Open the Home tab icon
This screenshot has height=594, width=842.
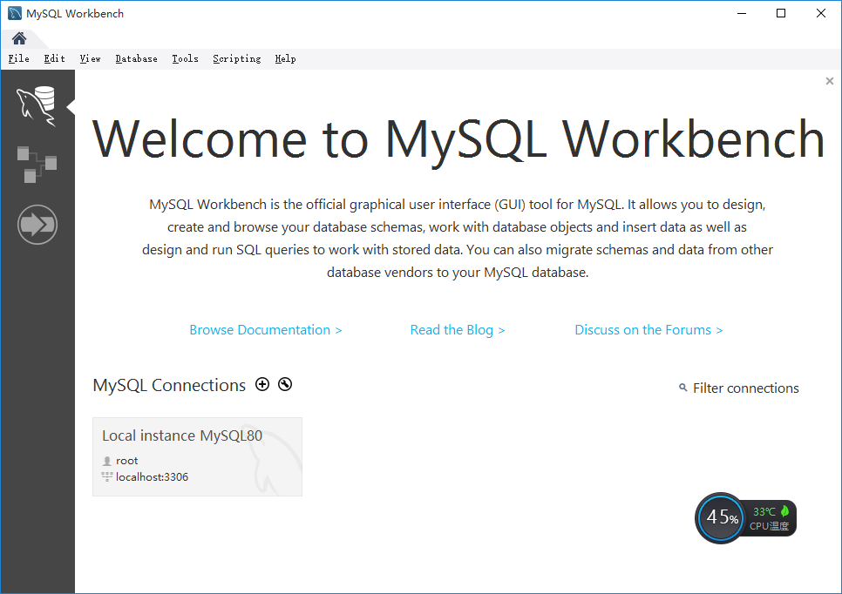coord(19,38)
